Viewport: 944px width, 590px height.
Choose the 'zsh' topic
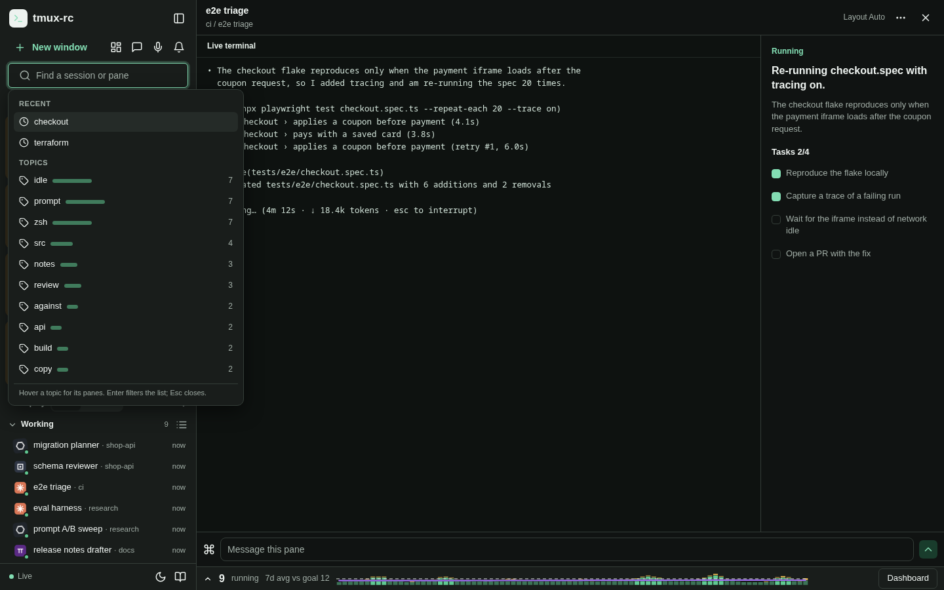click(x=126, y=222)
